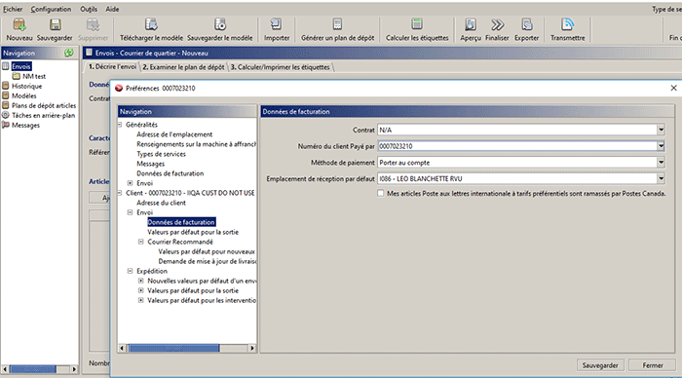This screenshot has height=378, width=682.
Task: Select Adresse du client tree item
Action: click(x=161, y=203)
